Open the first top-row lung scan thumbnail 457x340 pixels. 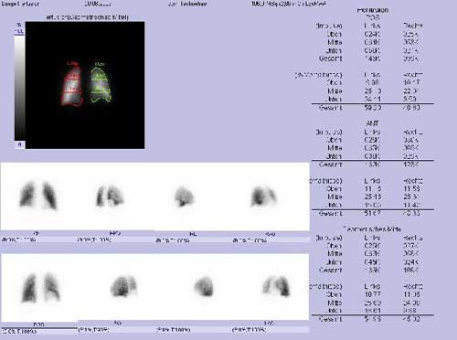[38, 196]
